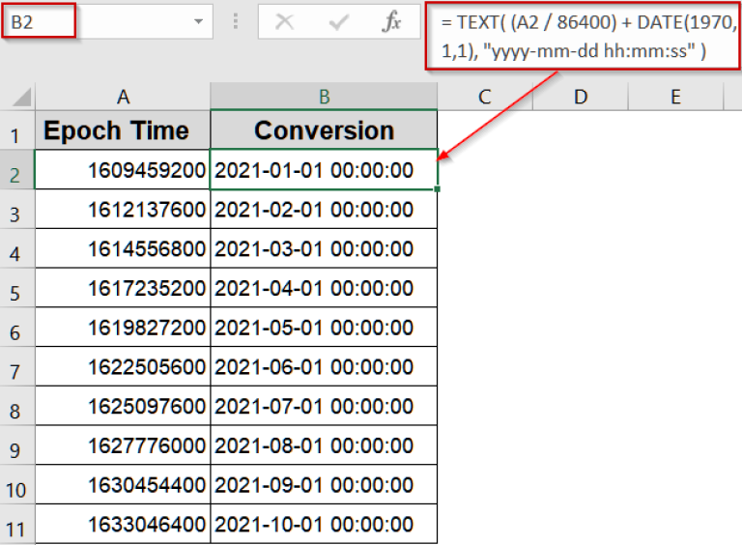The image size is (742, 545).
Task: Select row 10 header
Action: pyautogui.click(x=17, y=484)
